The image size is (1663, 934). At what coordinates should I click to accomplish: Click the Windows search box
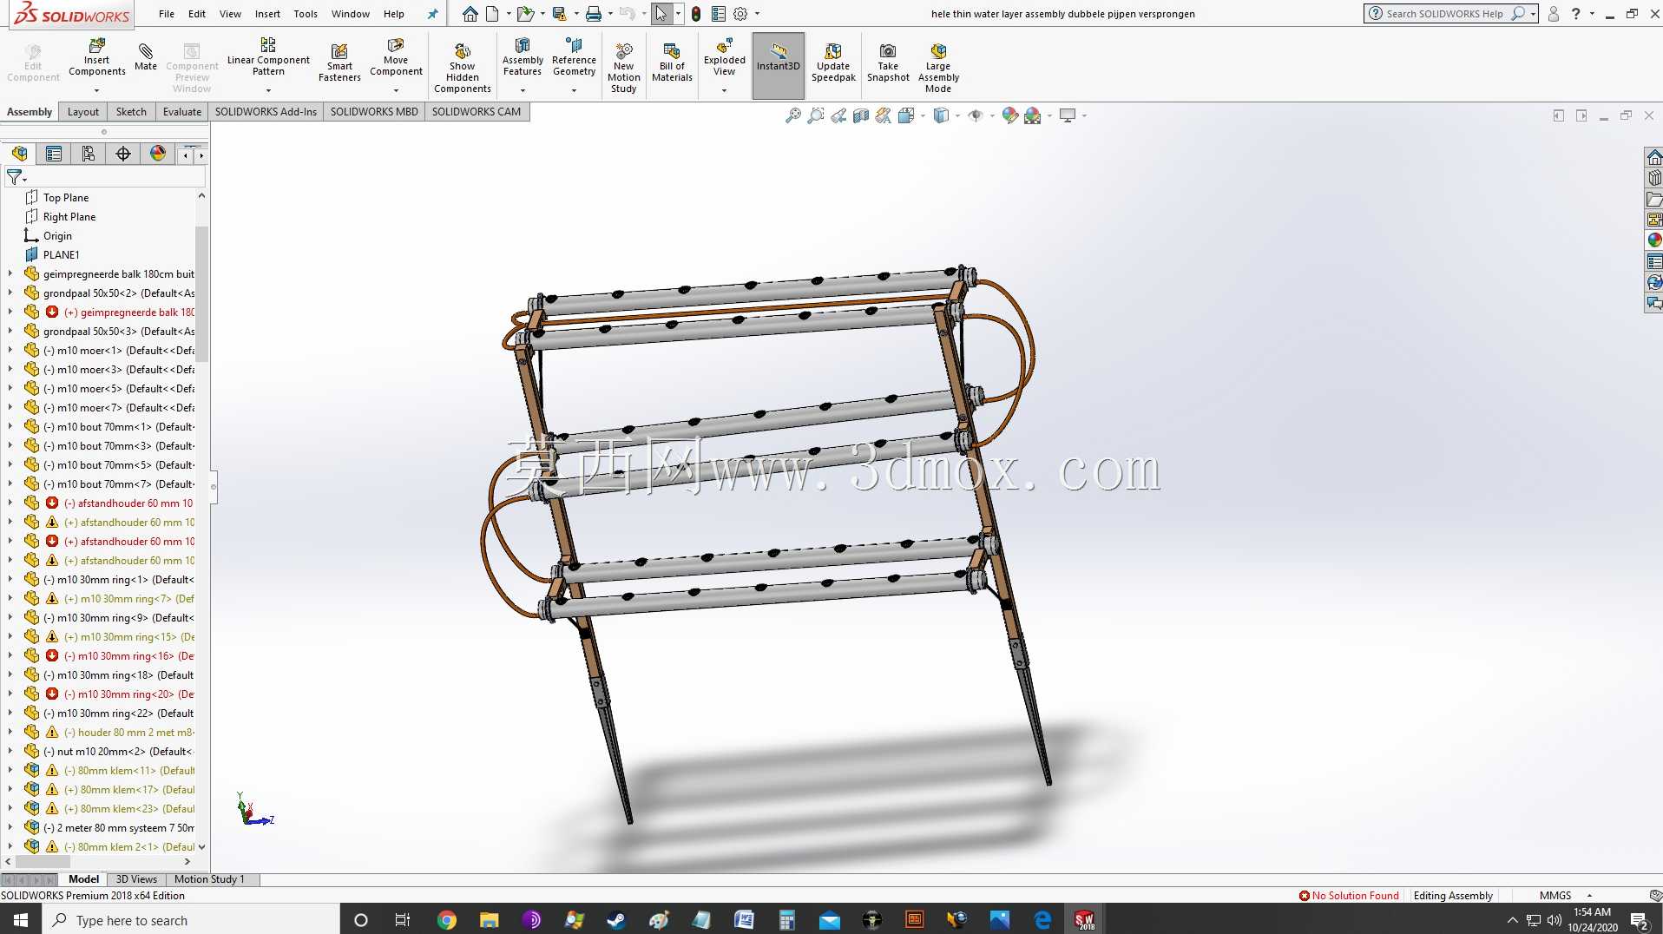click(x=191, y=920)
